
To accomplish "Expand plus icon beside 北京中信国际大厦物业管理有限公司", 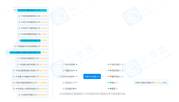I will point(8,52).
